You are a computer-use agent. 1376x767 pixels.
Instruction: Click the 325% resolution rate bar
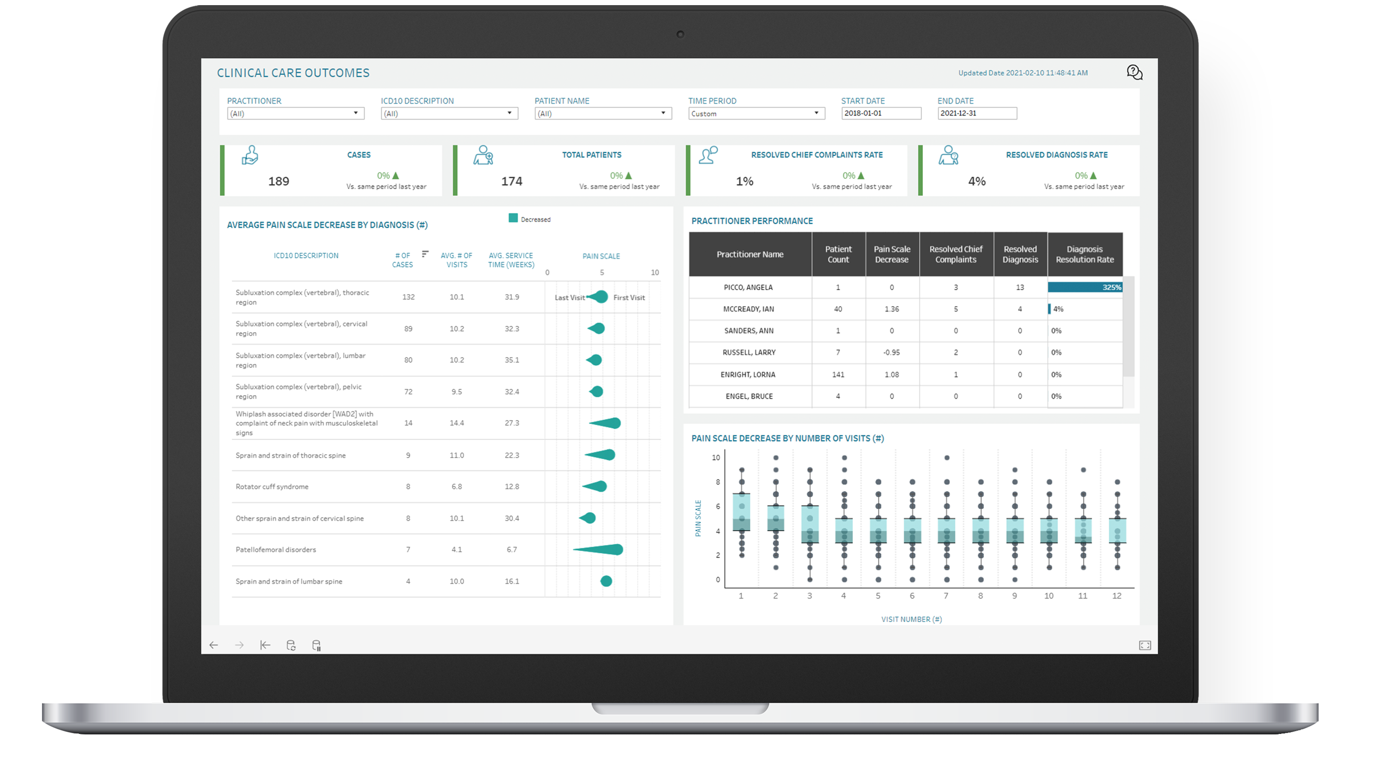tap(1085, 288)
